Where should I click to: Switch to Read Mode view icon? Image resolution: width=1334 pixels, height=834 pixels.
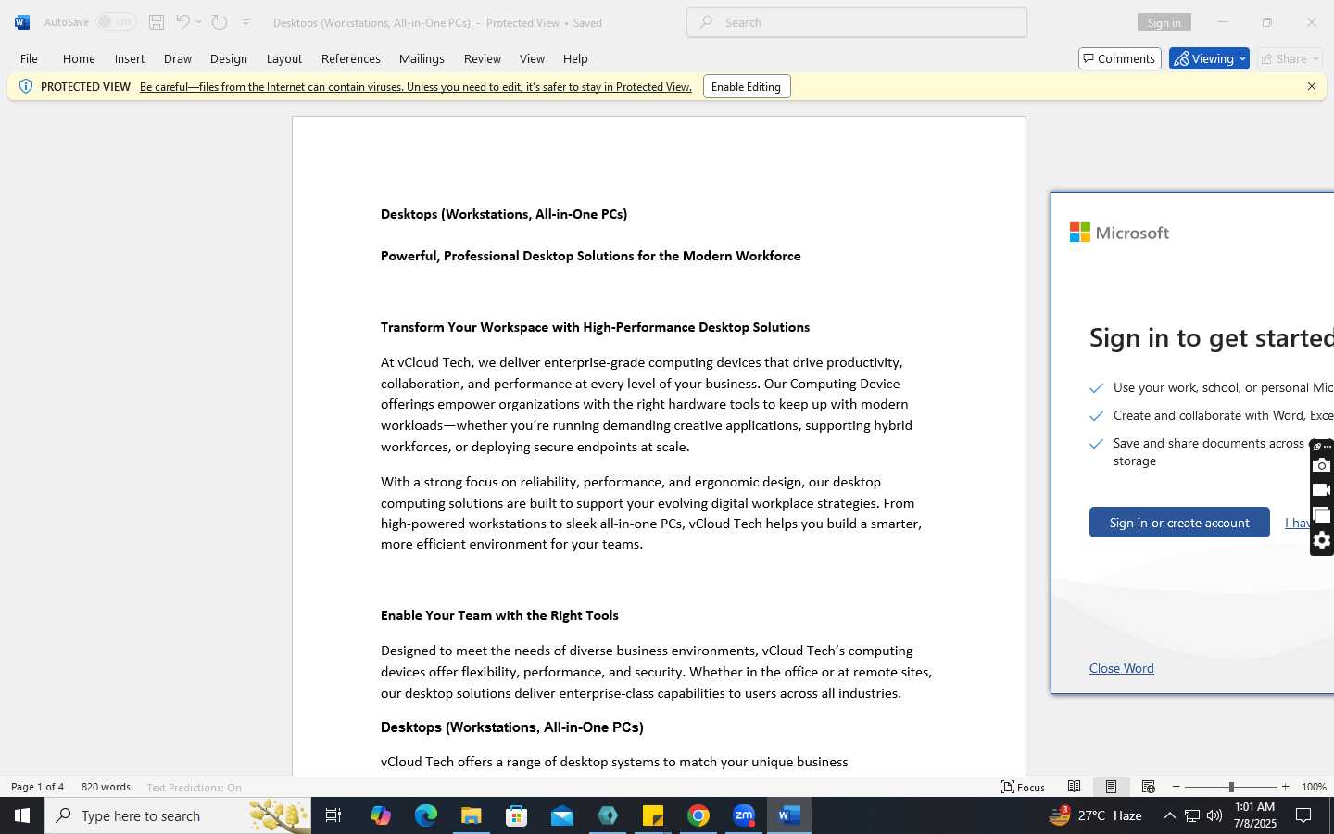1074,787
